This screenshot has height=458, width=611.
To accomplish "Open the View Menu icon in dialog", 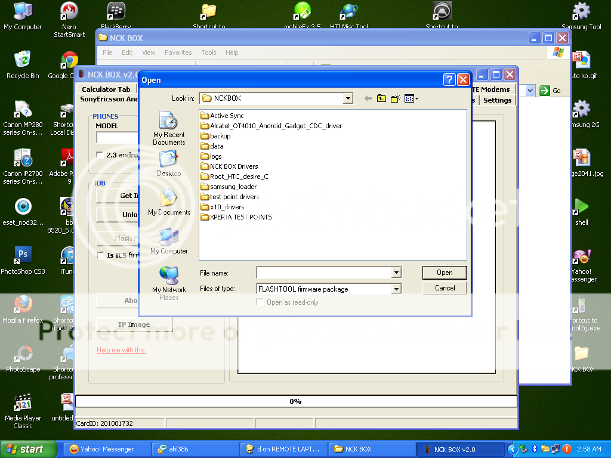I will click(411, 98).
